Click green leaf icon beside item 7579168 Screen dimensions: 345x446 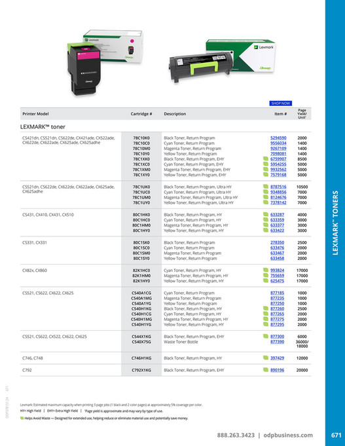click(266, 174)
